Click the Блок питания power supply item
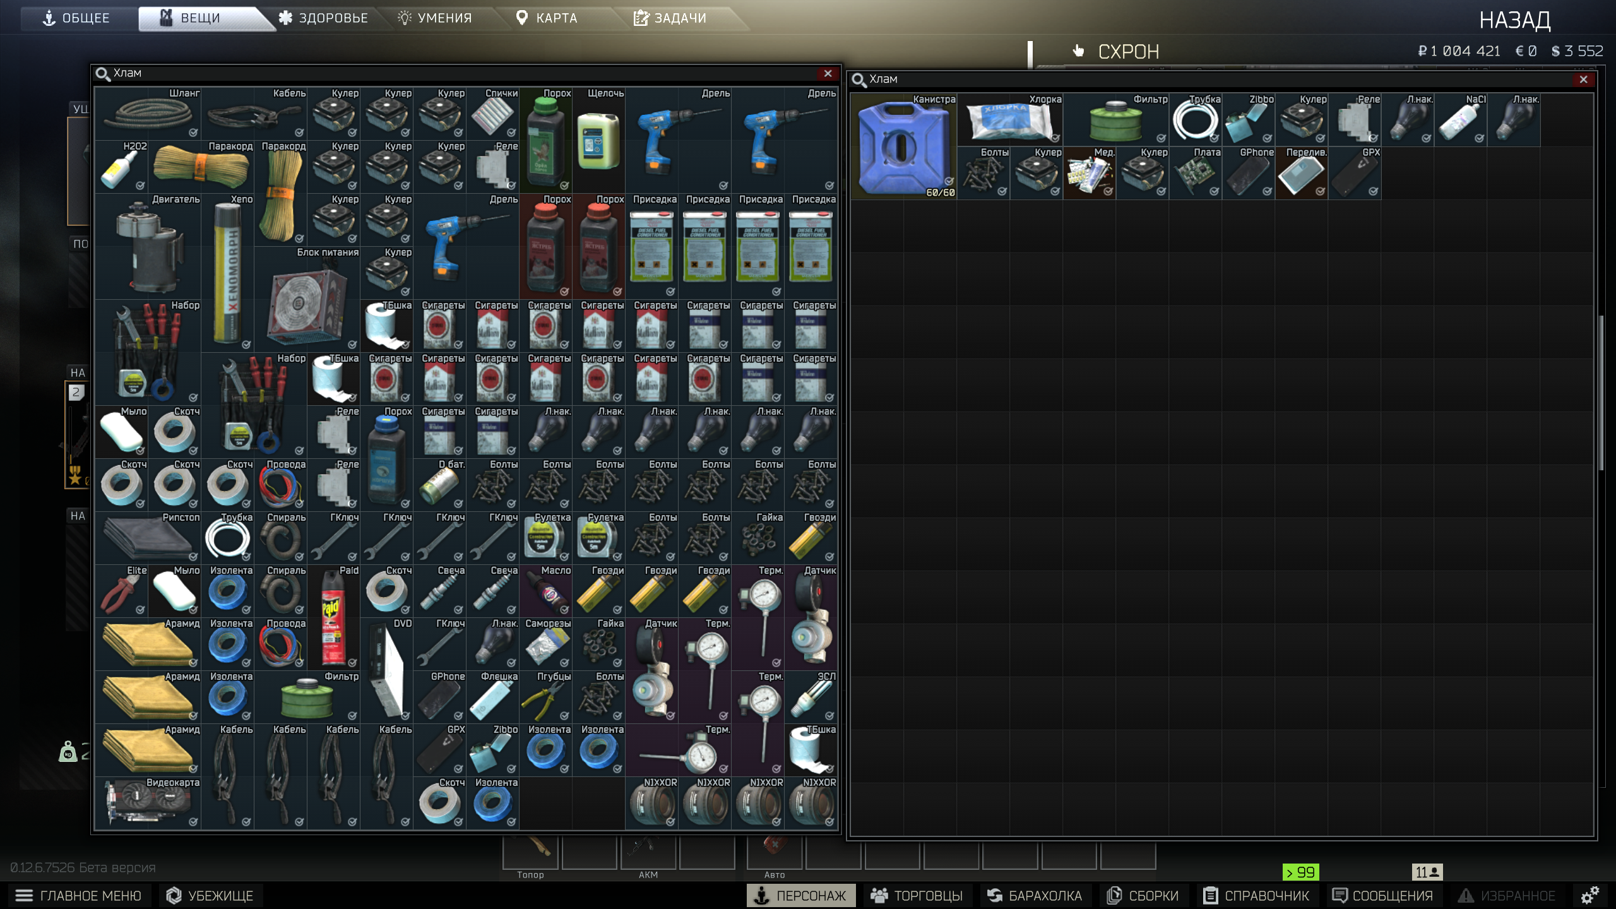The height and width of the screenshot is (909, 1616). point(307,299)
